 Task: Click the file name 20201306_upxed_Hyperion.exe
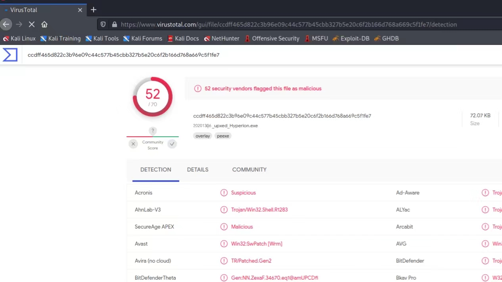pyautogui.click(x=225, y=126)
